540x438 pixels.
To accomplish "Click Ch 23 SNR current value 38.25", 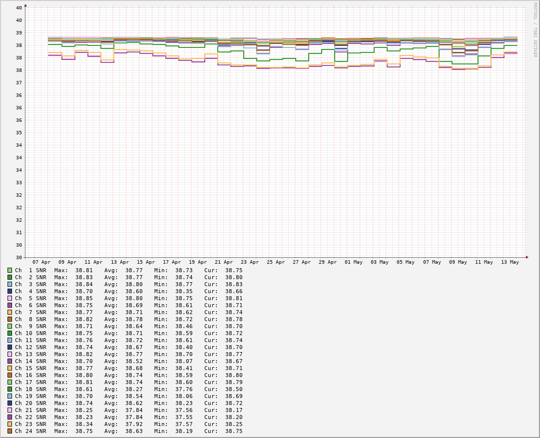I will [234, 424].
